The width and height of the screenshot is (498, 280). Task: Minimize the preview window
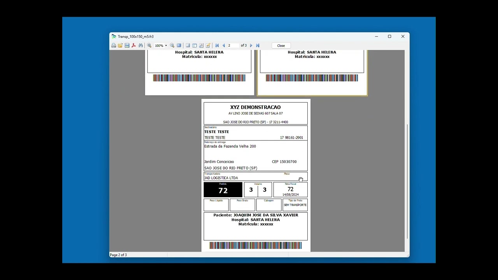click(x=376, y=37)
